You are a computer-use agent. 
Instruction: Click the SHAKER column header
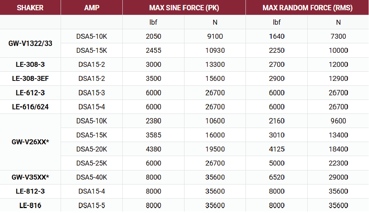(30, 8)
